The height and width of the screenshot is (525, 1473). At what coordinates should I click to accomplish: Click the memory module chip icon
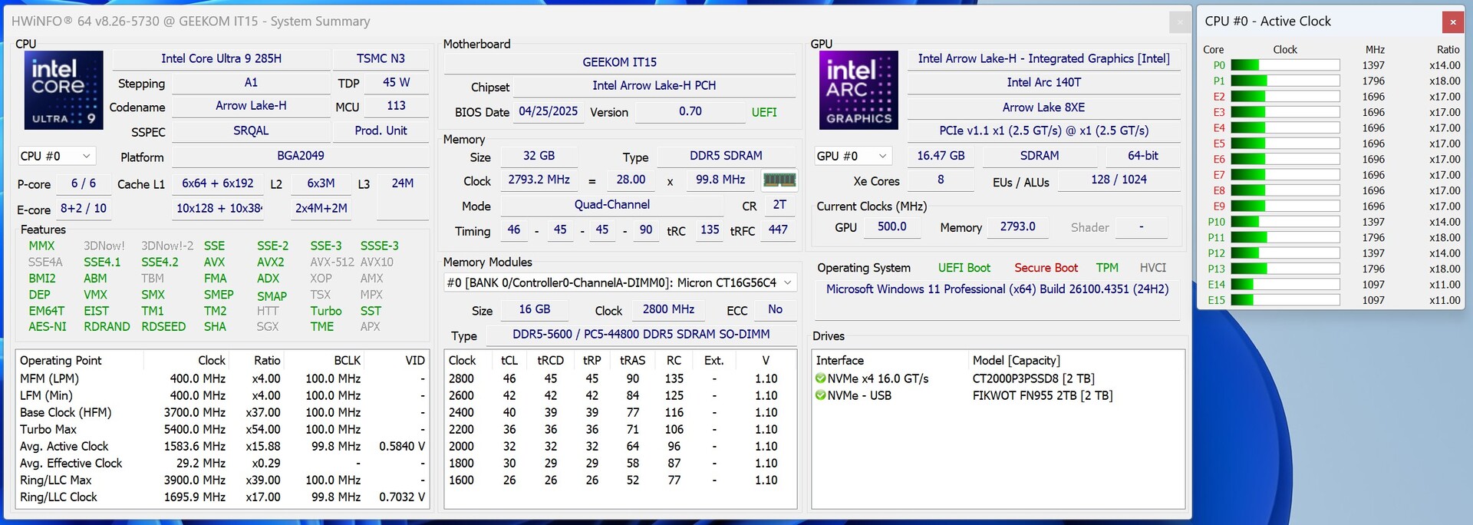(779, 180)
